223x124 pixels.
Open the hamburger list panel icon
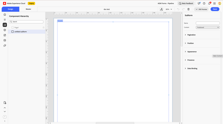5,20
